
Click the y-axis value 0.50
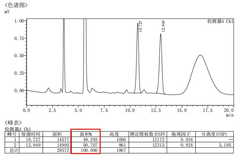click(19, 55)
